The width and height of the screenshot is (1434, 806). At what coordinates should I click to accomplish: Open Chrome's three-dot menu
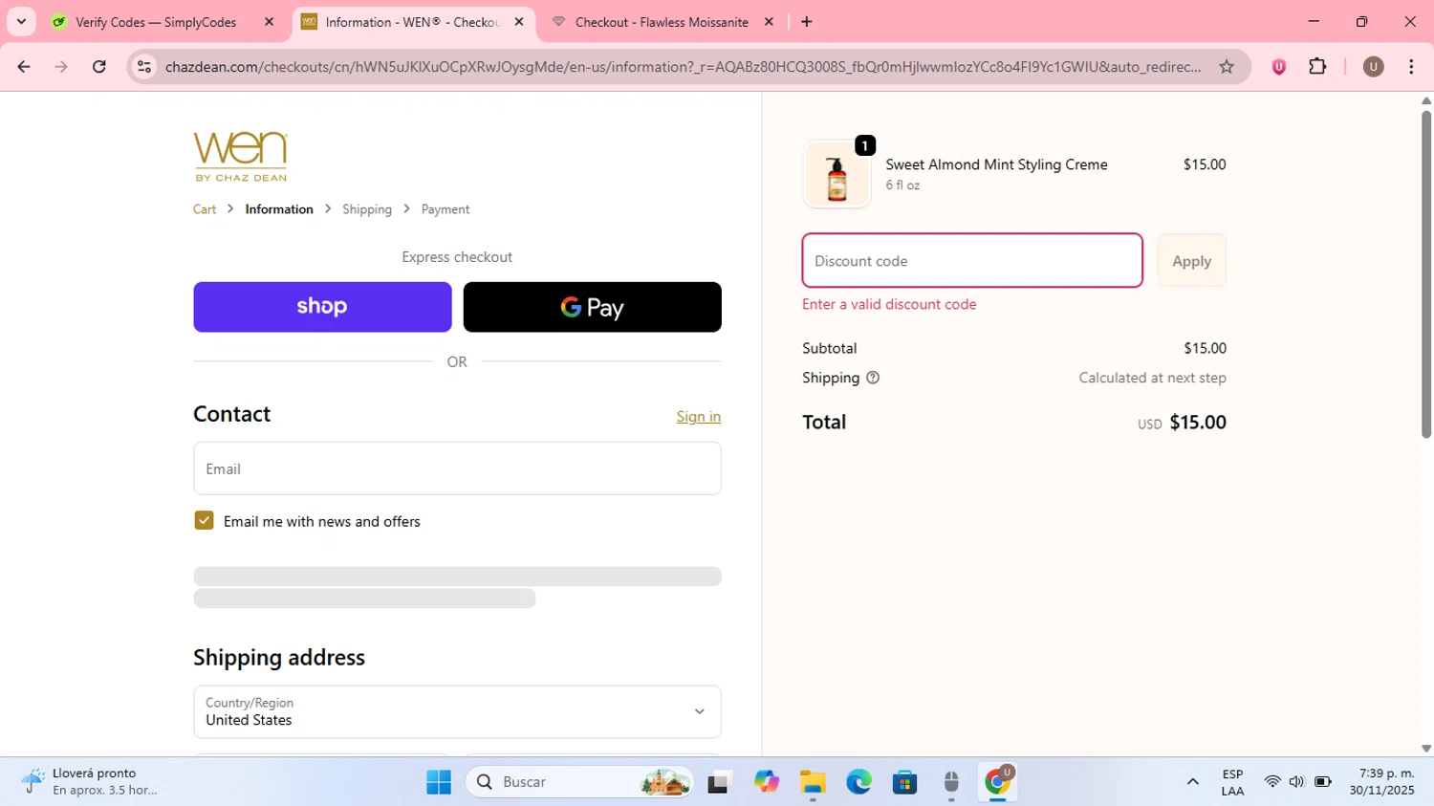(x=1411, y=67)
